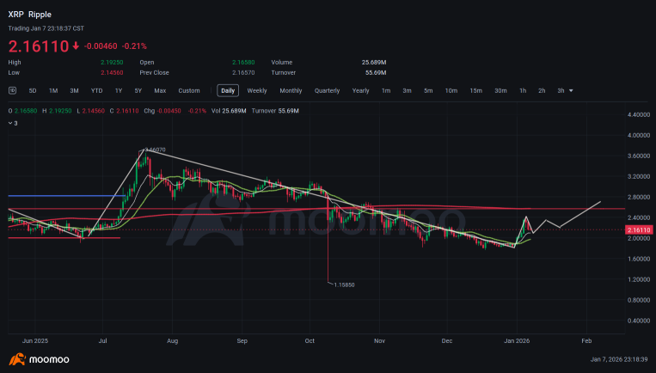This screenshot has height=373, width=656.
Task: Choose the Quarterly interval
Action: (x=328, y=91)
